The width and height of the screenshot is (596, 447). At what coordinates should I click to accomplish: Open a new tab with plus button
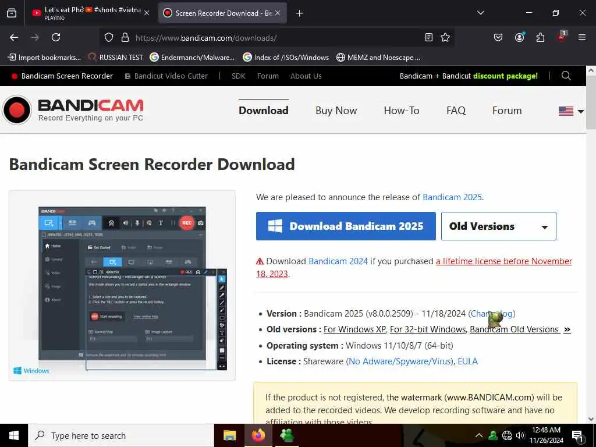click(299, 13)
